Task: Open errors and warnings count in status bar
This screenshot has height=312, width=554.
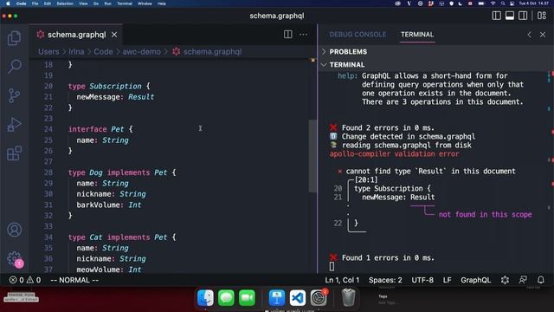Action: pyautogui.click(x=25, y=280)
